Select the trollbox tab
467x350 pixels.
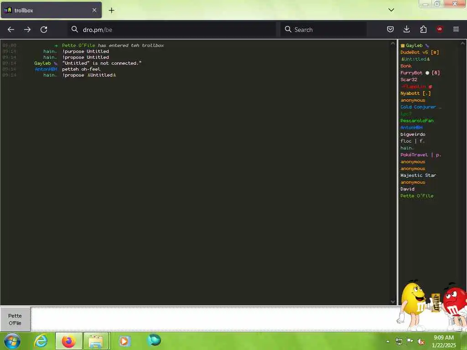click(x=51, y=10)
